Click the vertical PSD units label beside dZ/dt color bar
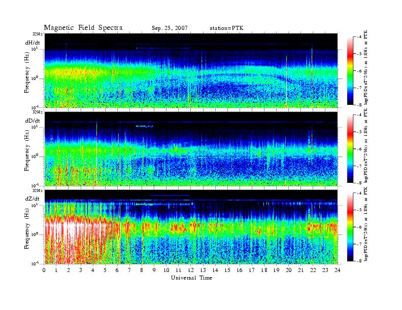 (x=366, y=224)
